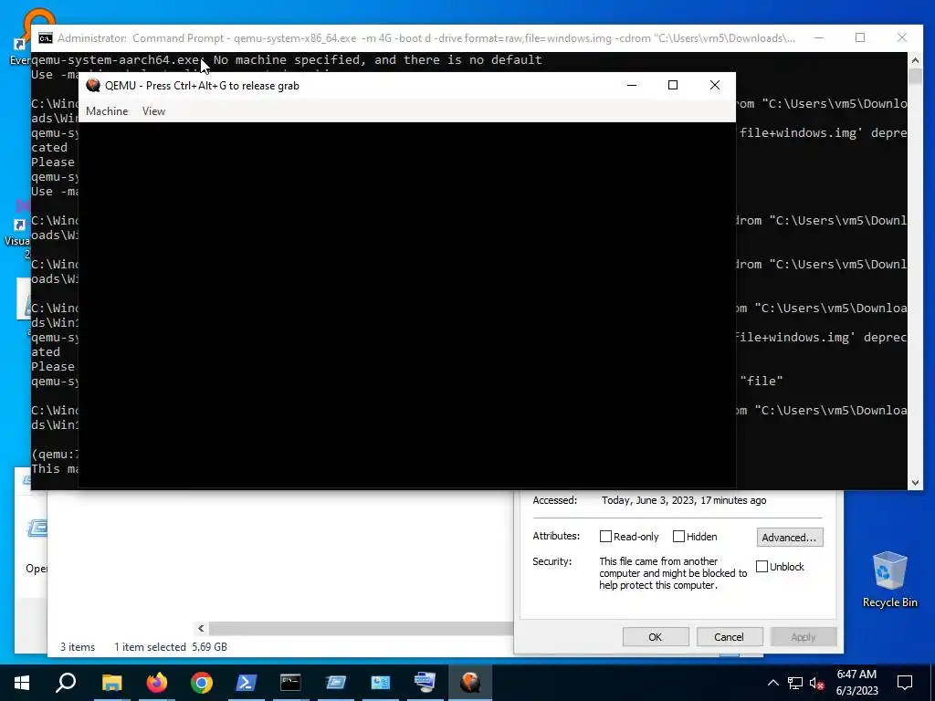Click the Command Prompt title bar icon
The image size is (935, 701).
pyautogui.click(x=46, y=38)
